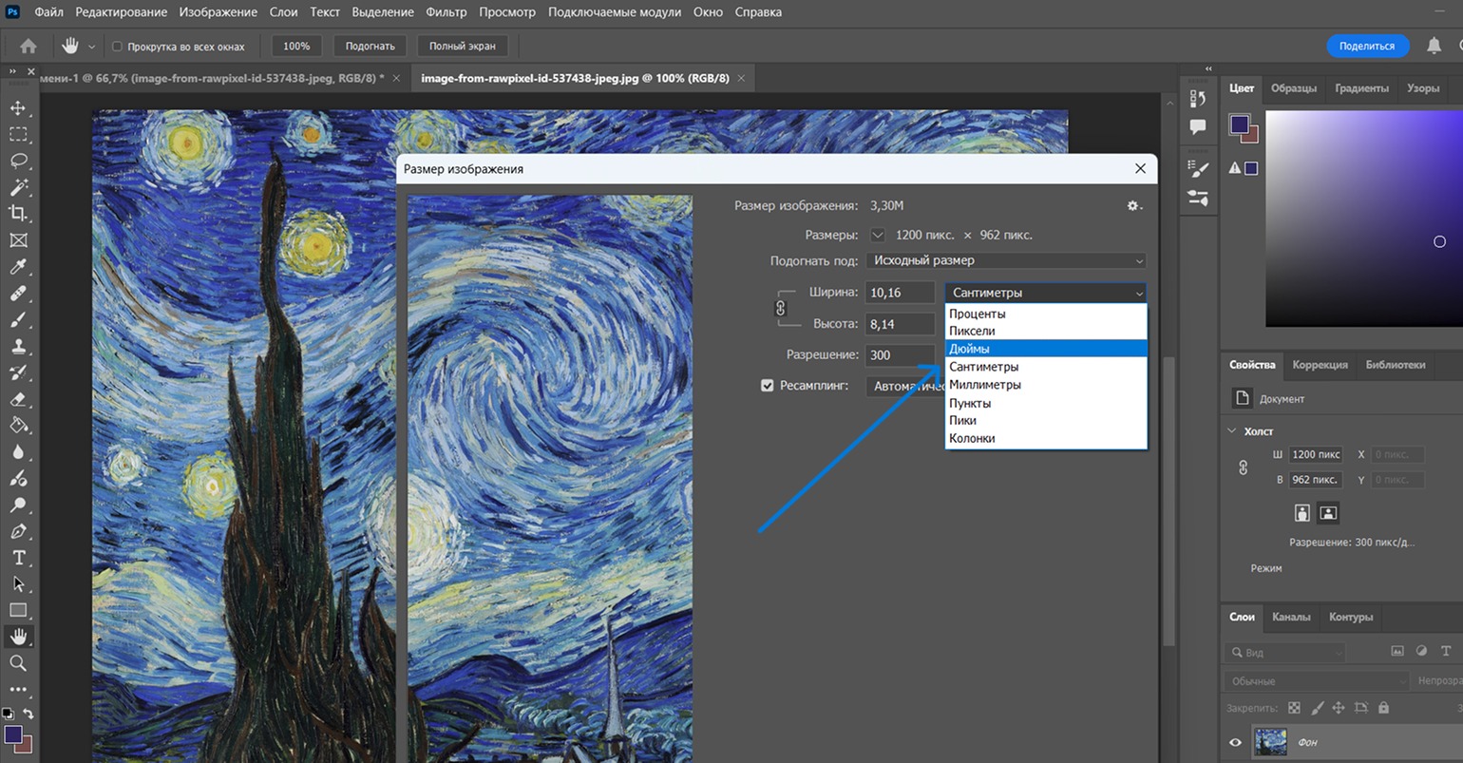Click the 100% zoom button
Viewport: 1463px width, 763px height.
pos(296,46)
